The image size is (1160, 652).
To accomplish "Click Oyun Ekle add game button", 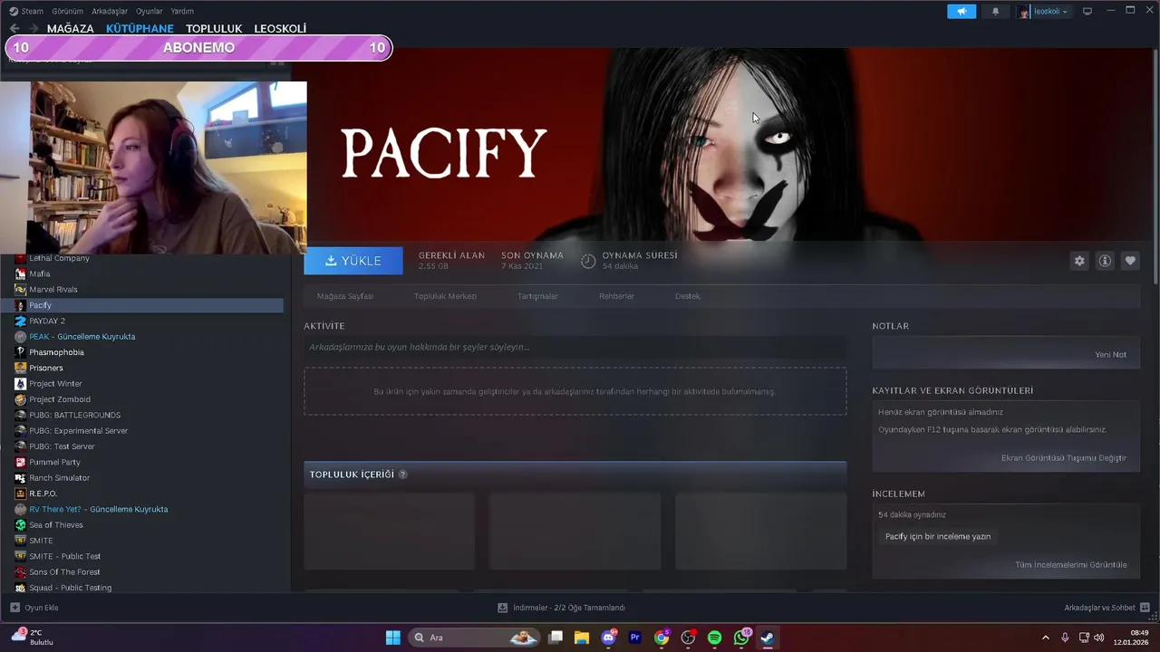I will (x=34, y=608).
